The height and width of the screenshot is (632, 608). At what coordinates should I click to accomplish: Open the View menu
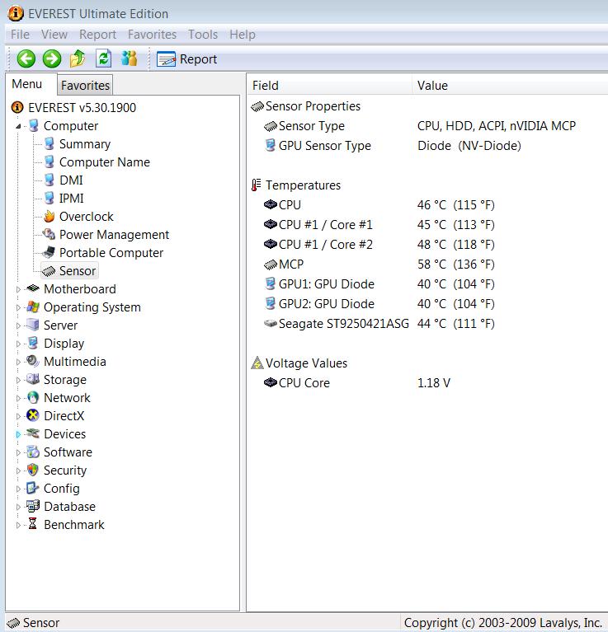pos(54,35)
